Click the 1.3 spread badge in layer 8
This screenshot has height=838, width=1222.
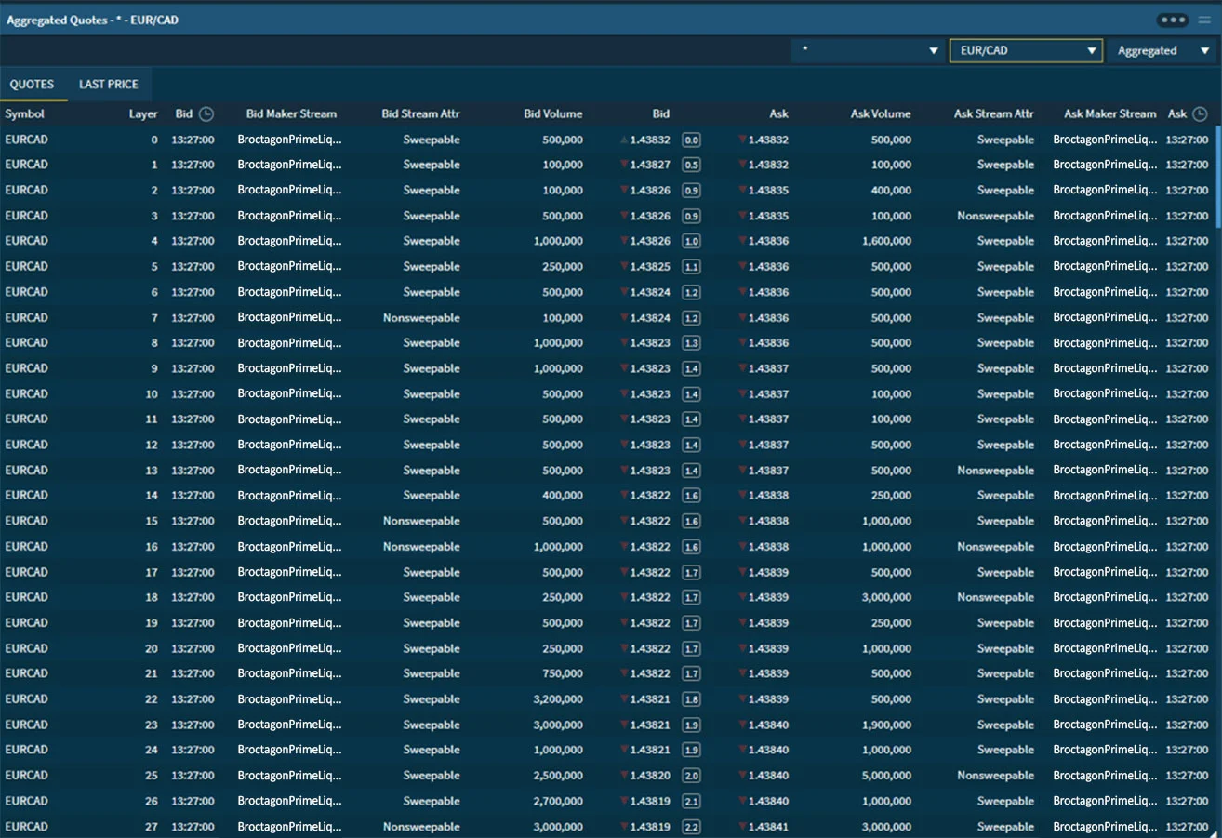click(691, 343)
